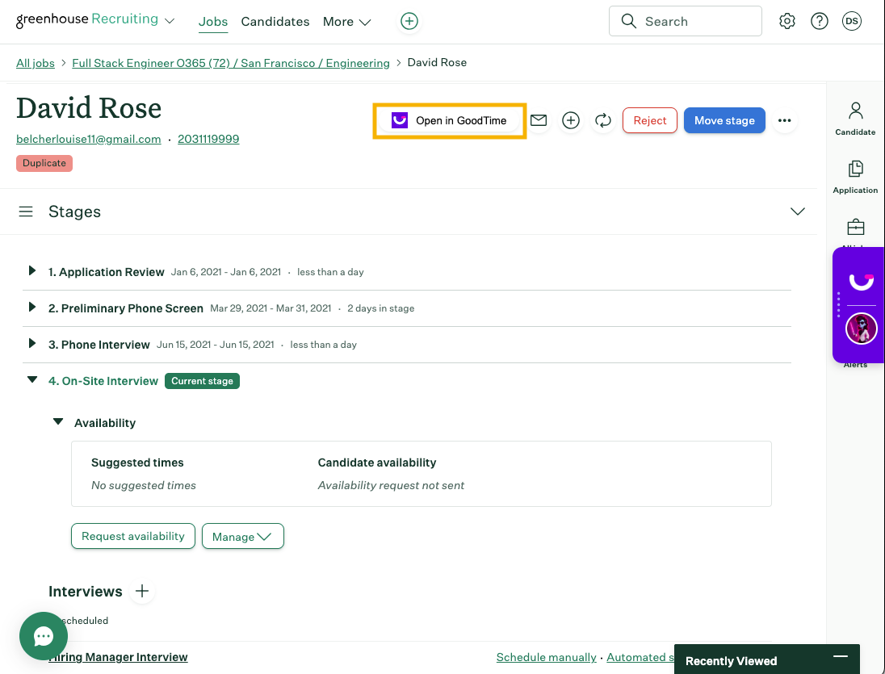This screenshot has height=674, width=885.
Task: Click the '2 days in stage' text
Action: [380, 308]
